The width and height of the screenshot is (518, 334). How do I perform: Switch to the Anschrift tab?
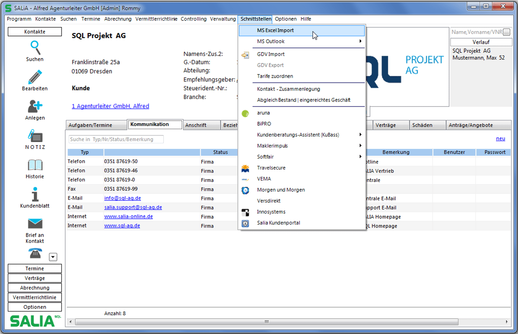[202, 125]
